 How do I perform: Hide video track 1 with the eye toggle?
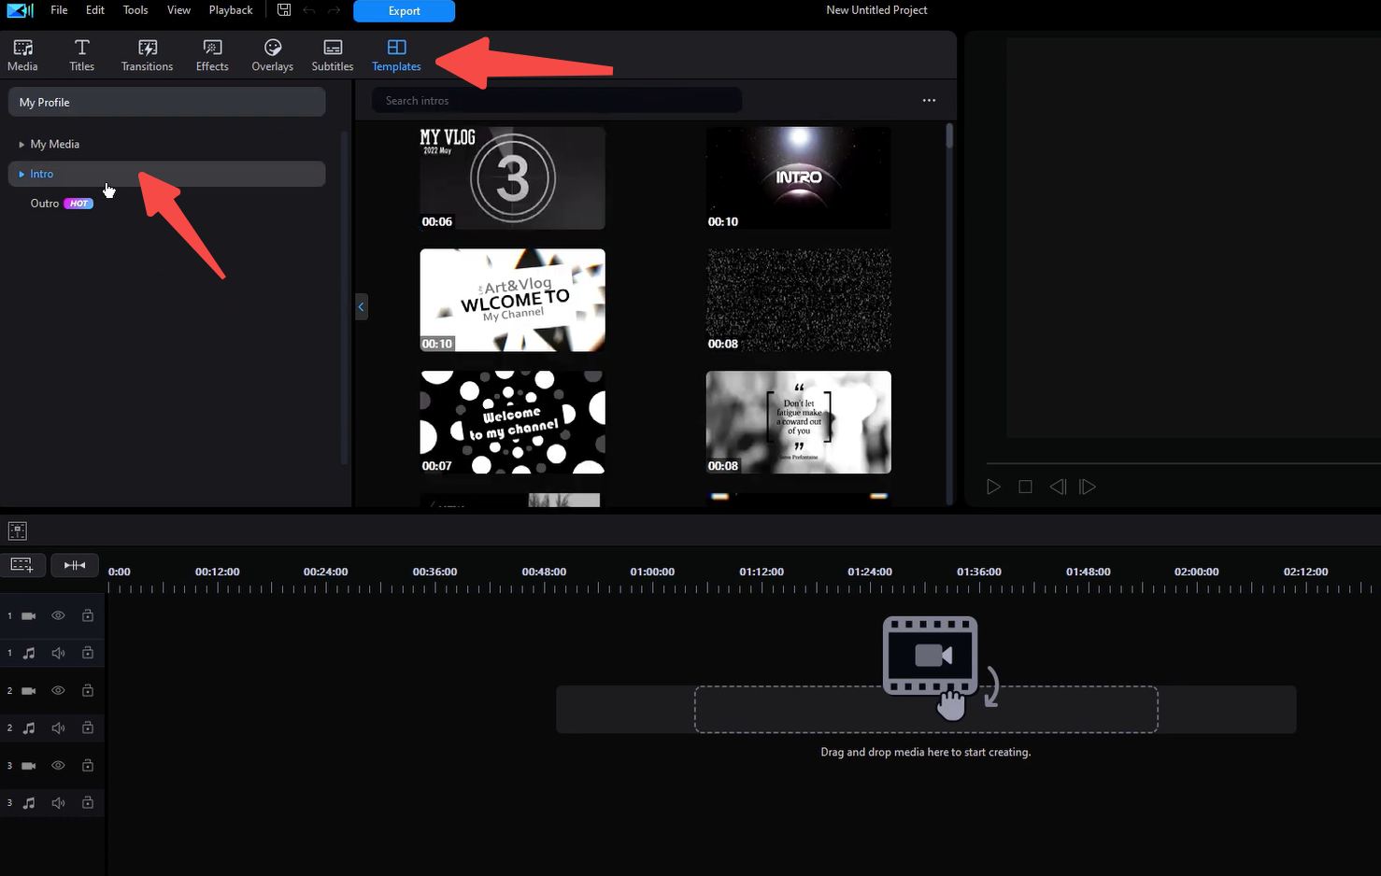[x=57, y=615]
